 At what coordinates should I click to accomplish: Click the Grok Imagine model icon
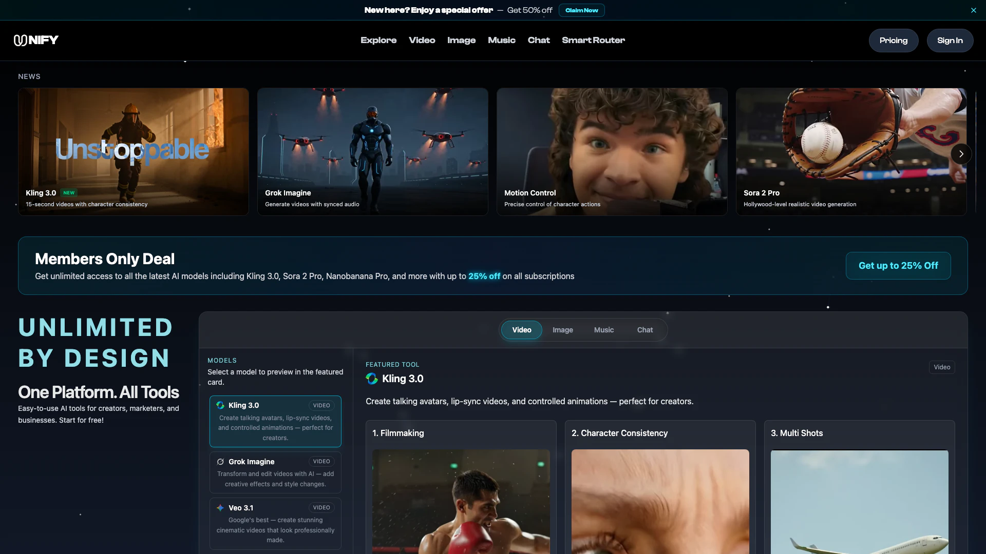220,462
